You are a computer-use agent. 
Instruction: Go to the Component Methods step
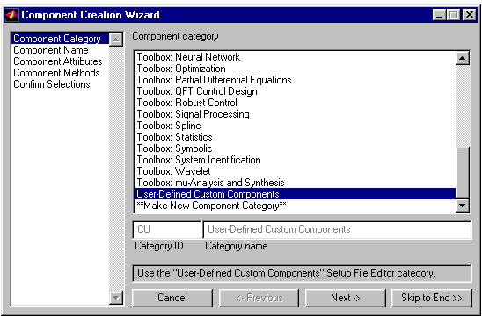[x=56, y=73]
